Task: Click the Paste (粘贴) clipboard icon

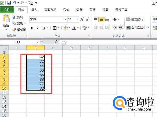Action: (6, 21)
